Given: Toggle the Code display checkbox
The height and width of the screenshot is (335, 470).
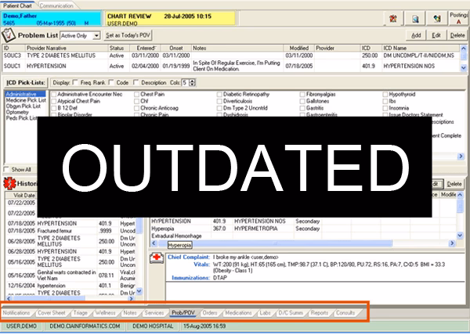Looking at the screenshot, I should [x=111, y=82].
